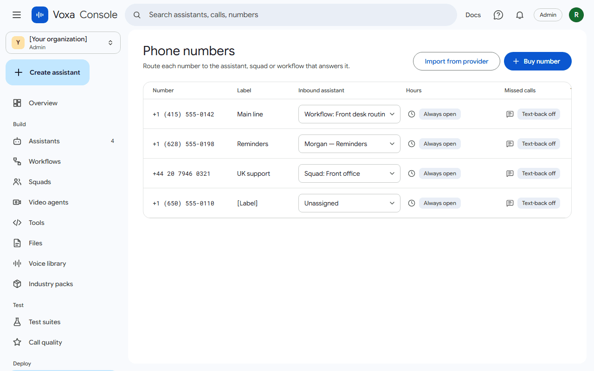
Task: Click the Voice library waveform icon
Action: [x=17, y=263]
